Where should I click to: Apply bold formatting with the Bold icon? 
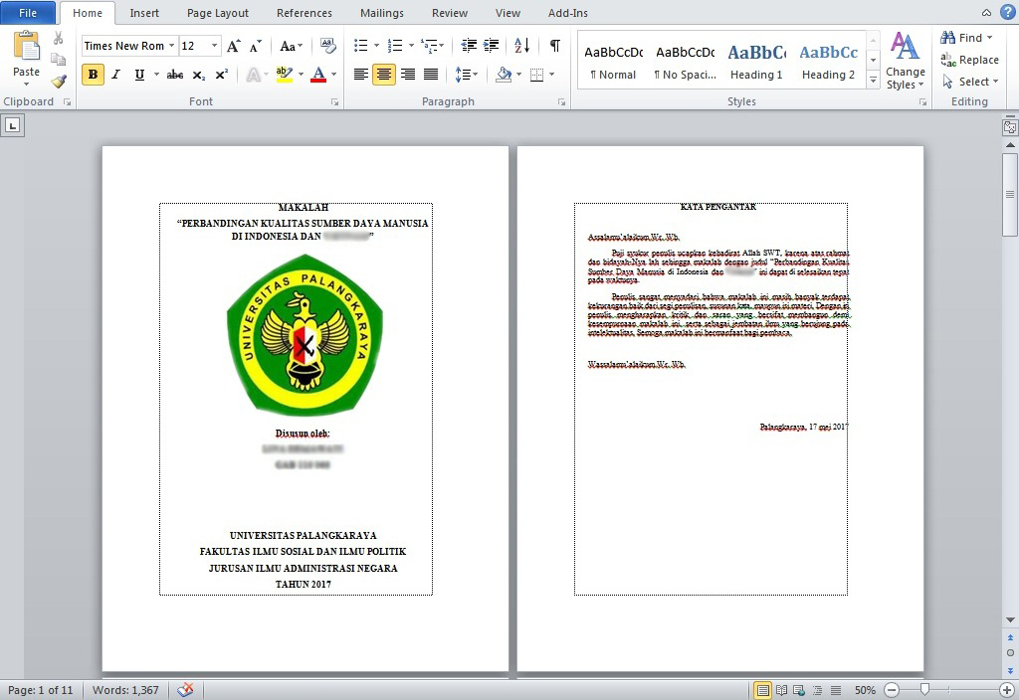(92, 75)
